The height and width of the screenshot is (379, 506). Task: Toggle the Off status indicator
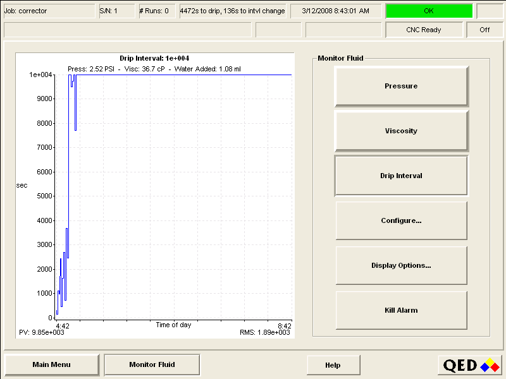[484, 30]
